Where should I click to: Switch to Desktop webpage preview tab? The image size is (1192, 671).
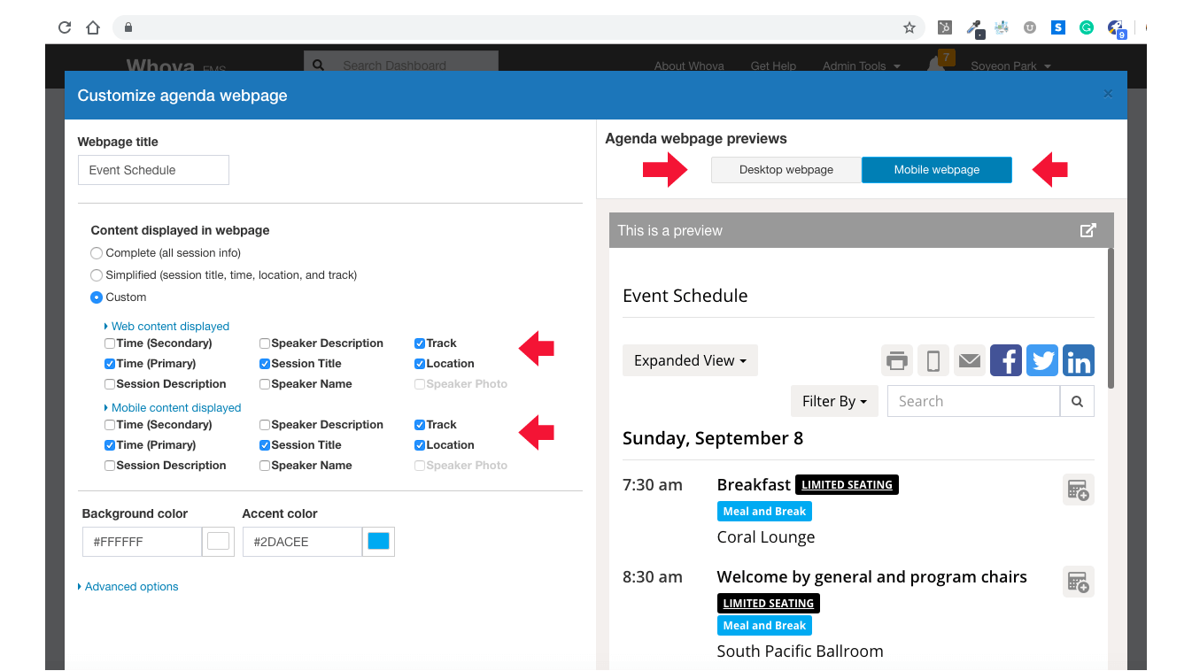tap(786, 170)
